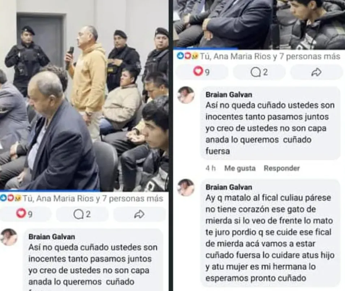Click Responder under the first comment
Image resolution: width=345 pixels, height=291 pixels.
(282, 168)
